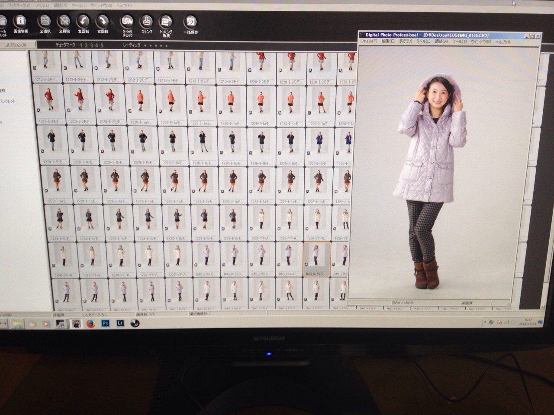Open ツール(T) menu in the main window
Screen dimensions: 554x415
tap(79, 6)
